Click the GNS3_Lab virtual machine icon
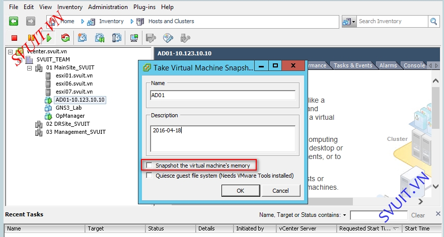 pos(48,108)
